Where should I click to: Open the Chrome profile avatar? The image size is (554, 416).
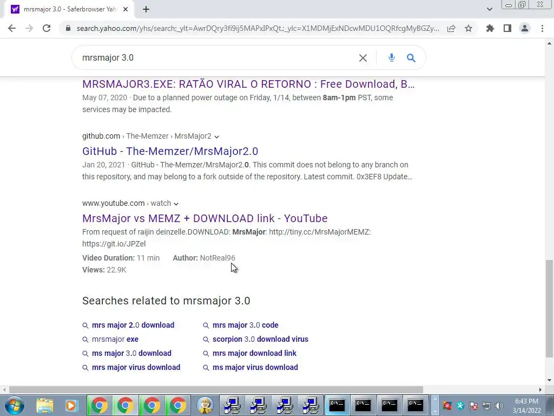[525, 28]
